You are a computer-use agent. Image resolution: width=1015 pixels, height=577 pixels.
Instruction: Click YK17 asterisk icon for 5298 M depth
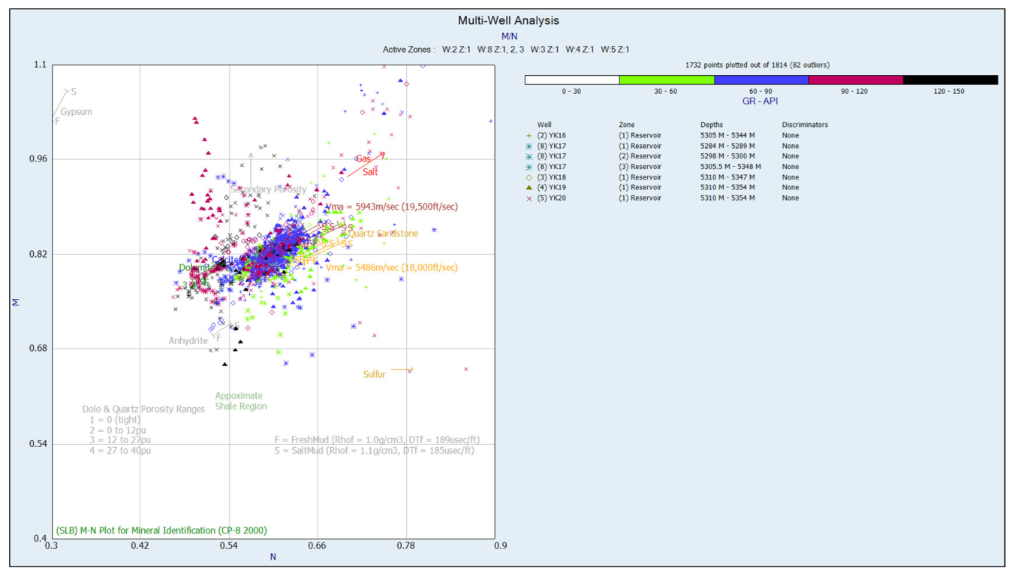point(529,157)
